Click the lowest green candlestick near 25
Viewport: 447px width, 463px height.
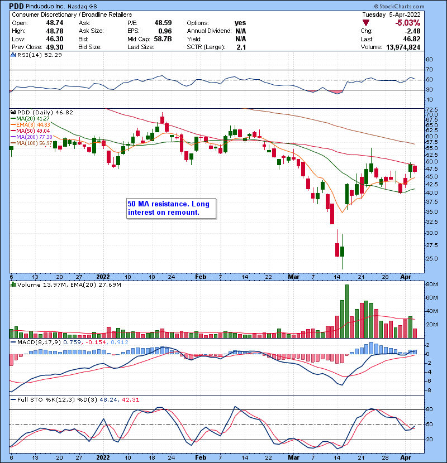coord(343,252)
